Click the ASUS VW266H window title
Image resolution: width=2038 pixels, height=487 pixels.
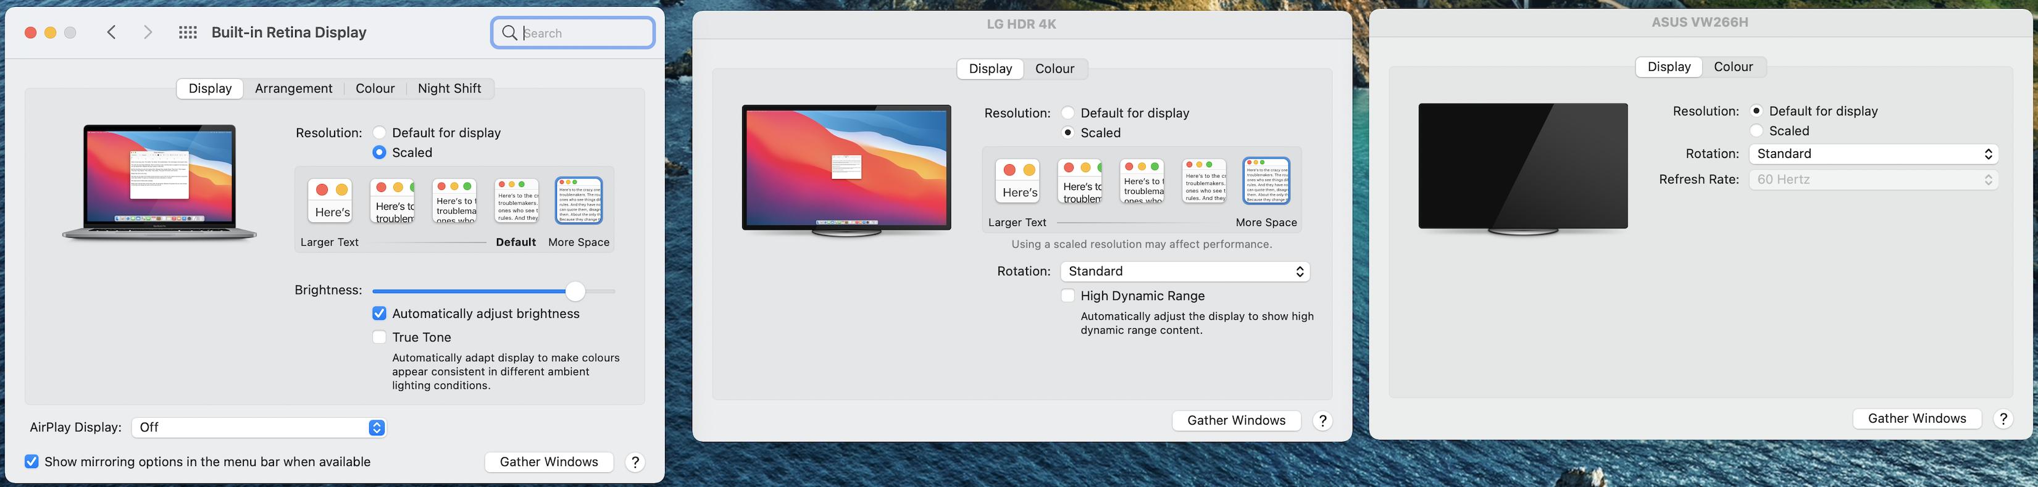[1700, 23]
